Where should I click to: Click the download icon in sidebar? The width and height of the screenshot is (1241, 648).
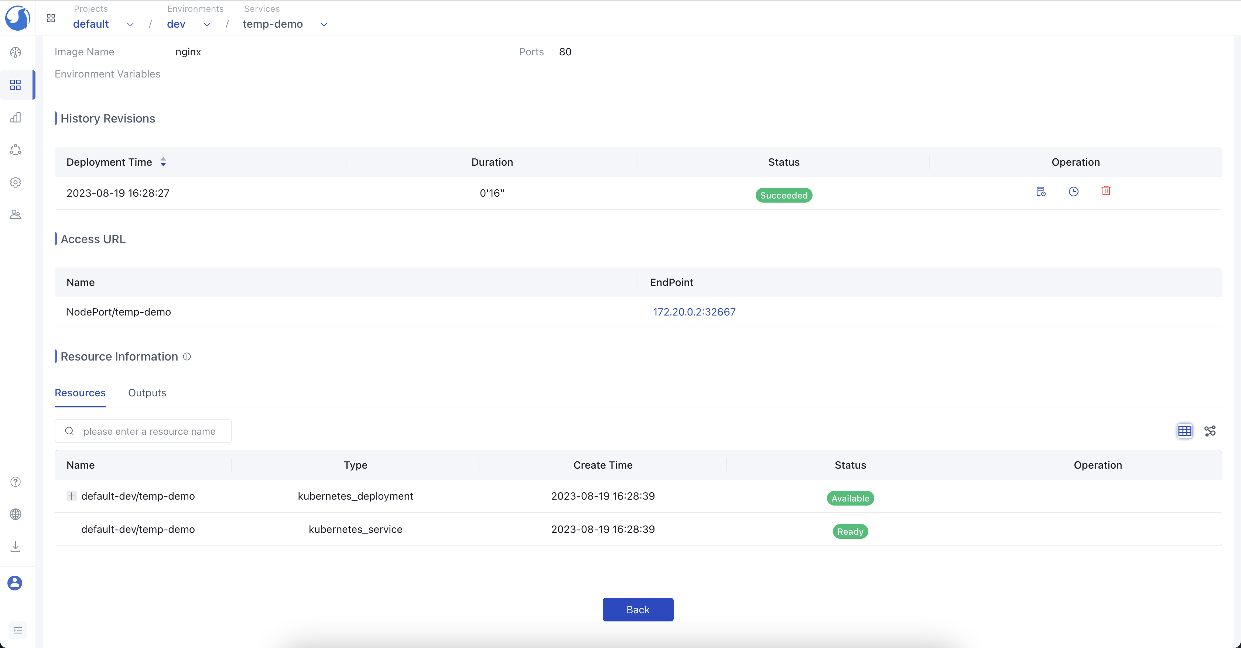click(x=16, y=547)
